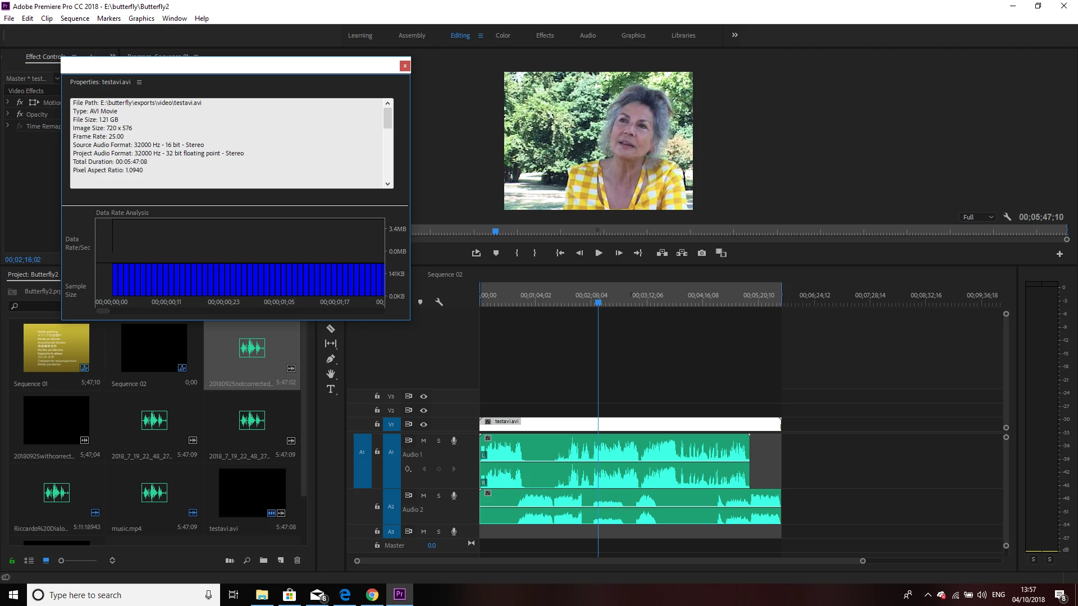Select the Pen tool
This screenshot has height=606, width=1078.
(330, 359)
